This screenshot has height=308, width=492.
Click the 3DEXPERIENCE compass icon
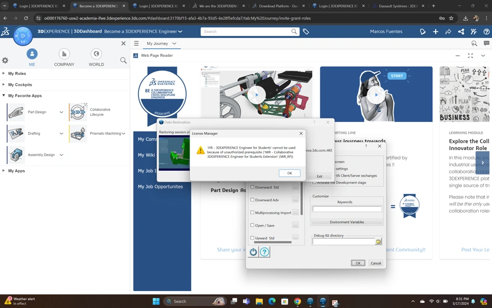[x=23, y=36]
